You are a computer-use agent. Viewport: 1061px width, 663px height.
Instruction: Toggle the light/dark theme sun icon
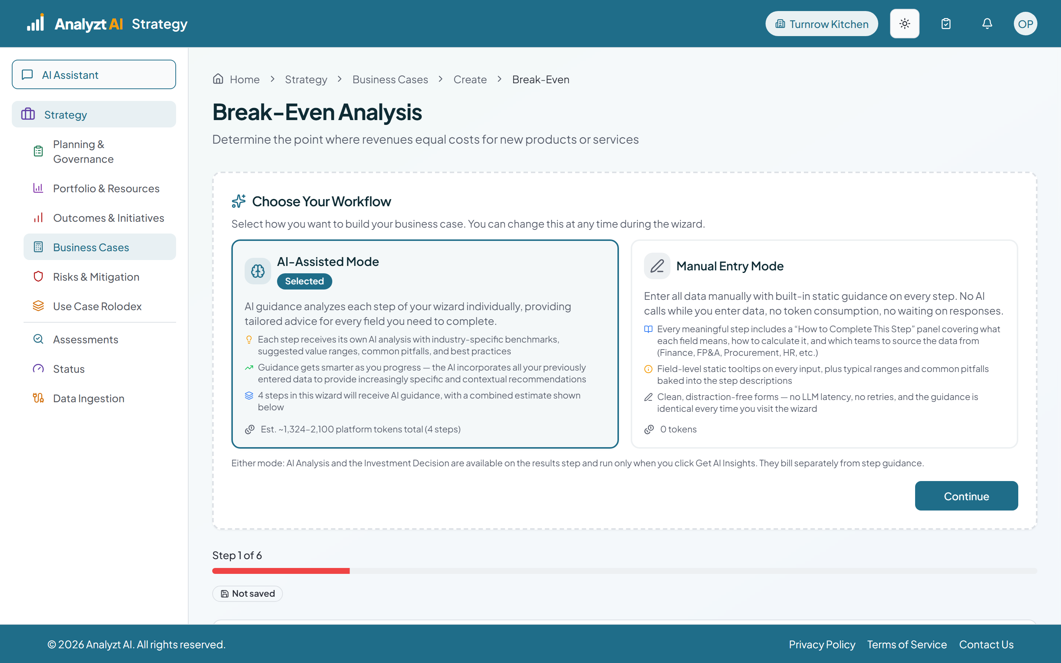(x=904, y=24)
